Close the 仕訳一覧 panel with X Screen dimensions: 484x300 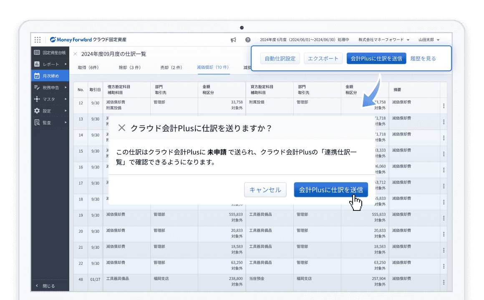pos(76,54)
